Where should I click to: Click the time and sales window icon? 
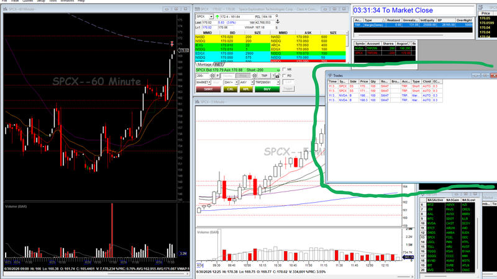(480, 7)
